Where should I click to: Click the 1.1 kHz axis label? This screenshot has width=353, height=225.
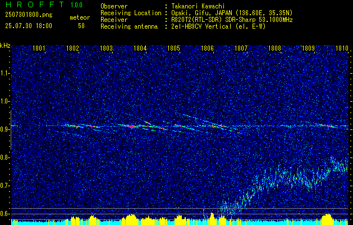[x=4, y=73]
